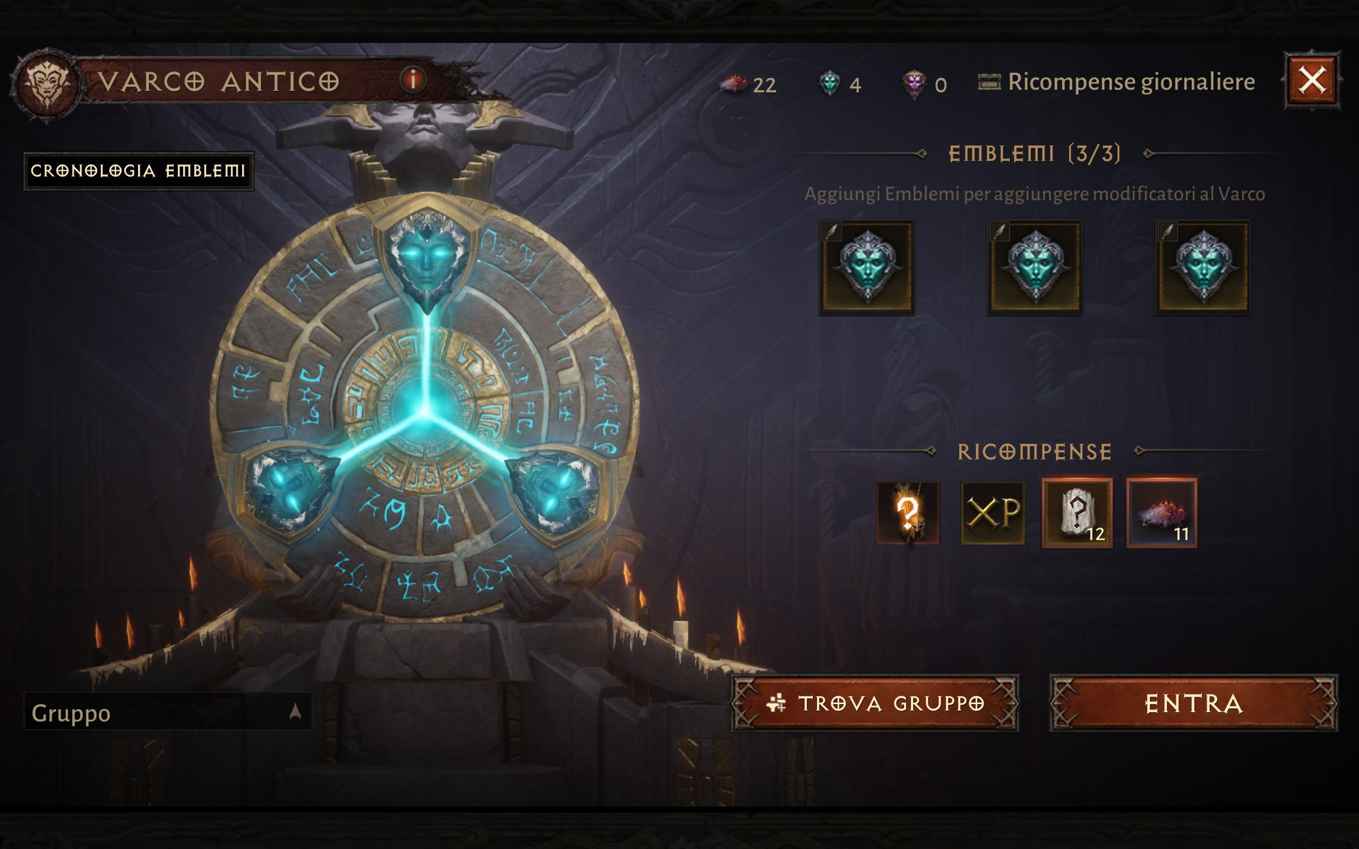Viewport: 1359px width, 849px height.
Task: Click the teal rare emblem counter icon
Action: click(x=829, y=84)
